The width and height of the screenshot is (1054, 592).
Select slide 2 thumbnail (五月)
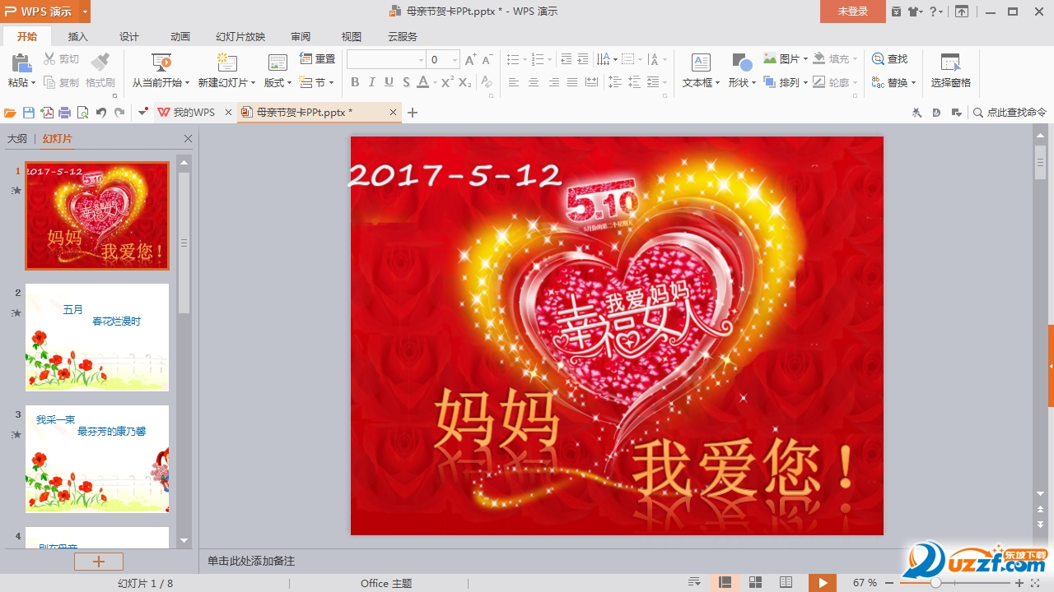(x=97, y=337)
